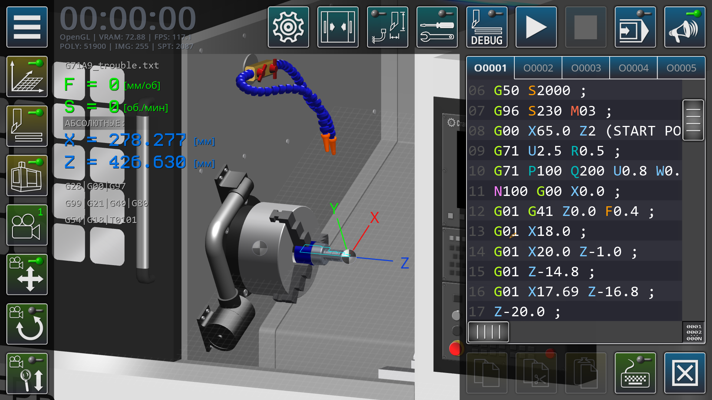The height and width of the screenshot is (400, 712).
Task: Toggle the tool geometry offsets panel
Action: [387, 27]
